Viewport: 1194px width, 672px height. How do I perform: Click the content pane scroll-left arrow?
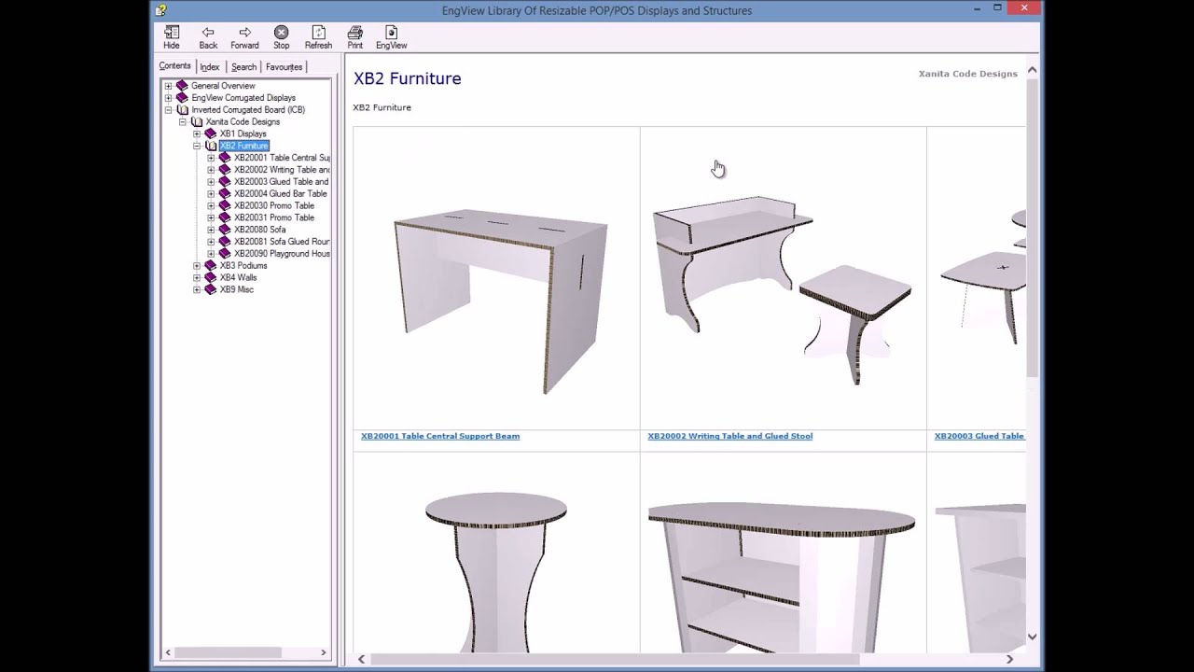(362, 659)
